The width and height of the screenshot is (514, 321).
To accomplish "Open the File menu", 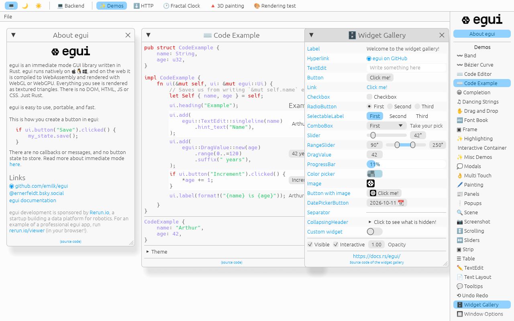I will pos(8,16).
